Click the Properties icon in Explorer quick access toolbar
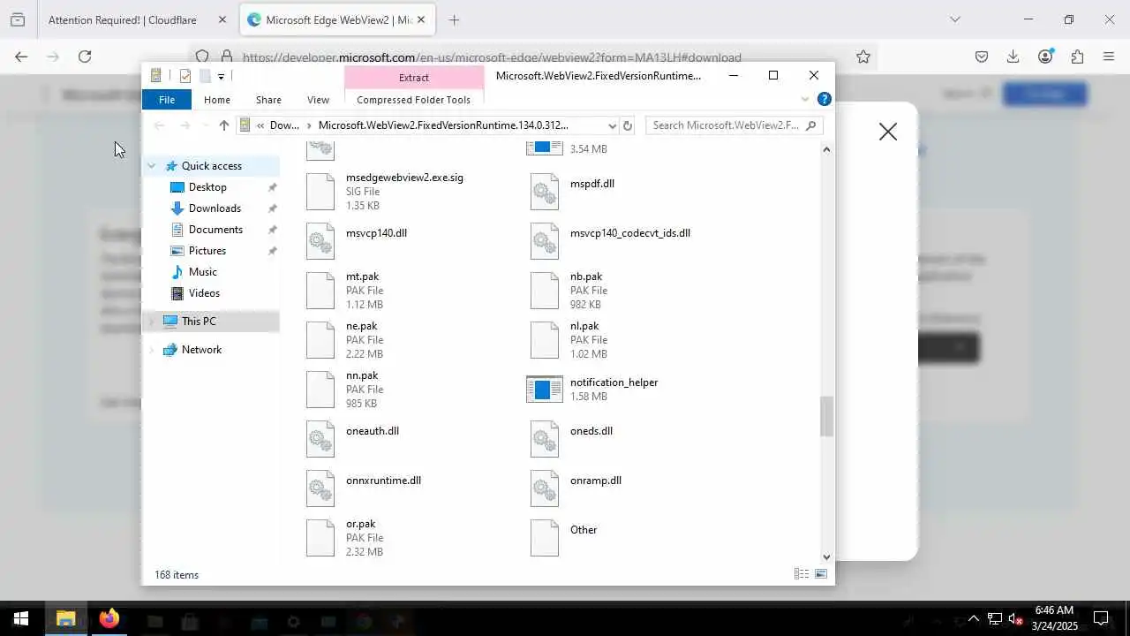Viewport: 1130px width, 636px height. tap(185, 76)
